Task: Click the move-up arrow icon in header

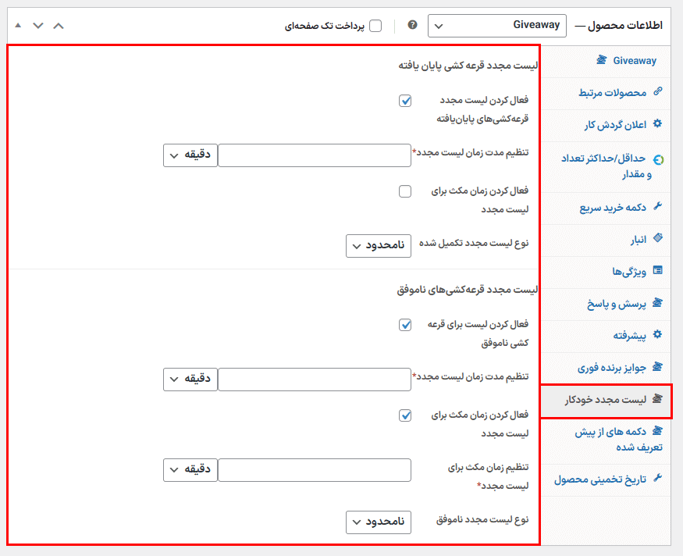Action: pos(59,26)
